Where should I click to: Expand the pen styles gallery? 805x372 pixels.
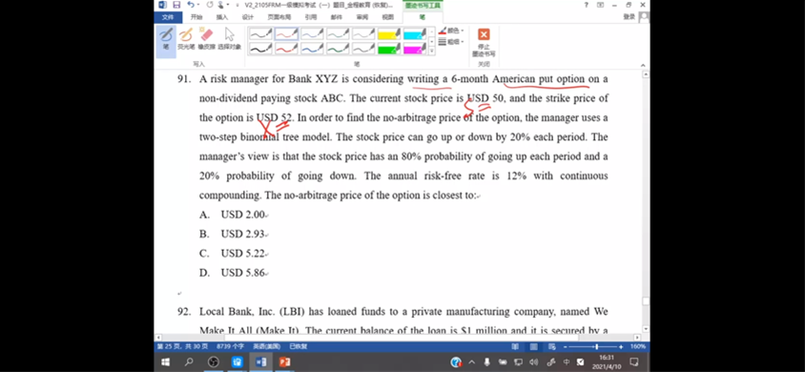pos(431,52)
